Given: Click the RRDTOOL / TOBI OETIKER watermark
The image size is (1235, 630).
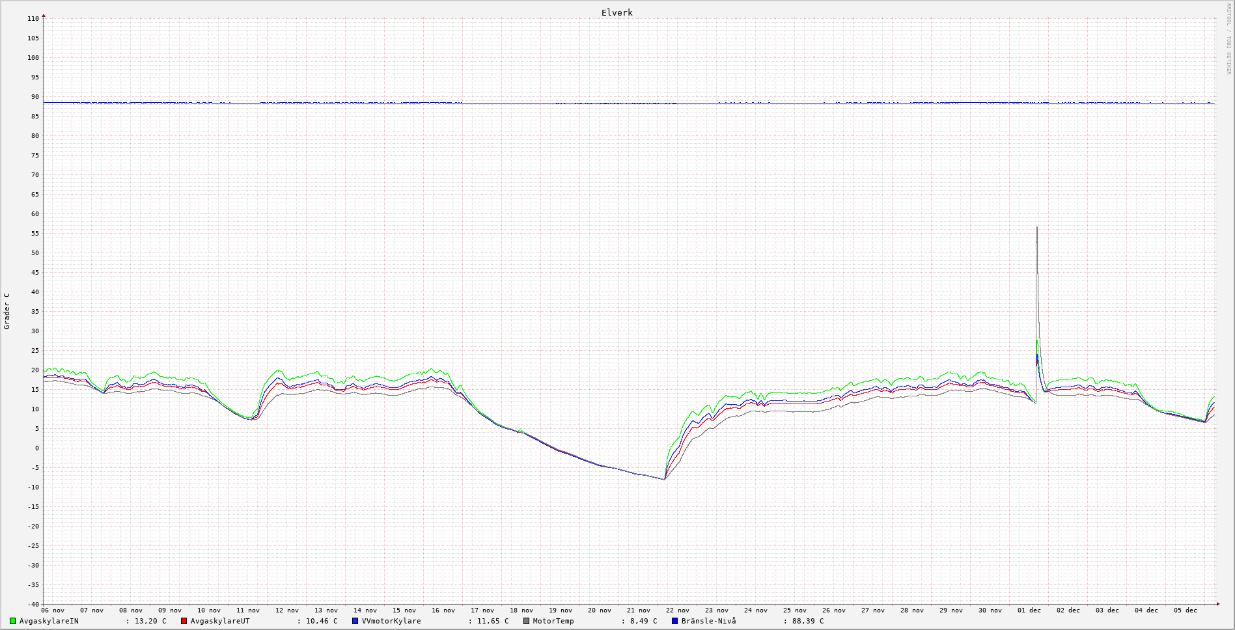Looking at the screenshot, I should 1228,39.
